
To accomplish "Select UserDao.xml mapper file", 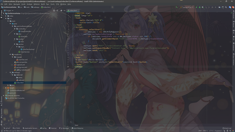I will tap(23, 60).
